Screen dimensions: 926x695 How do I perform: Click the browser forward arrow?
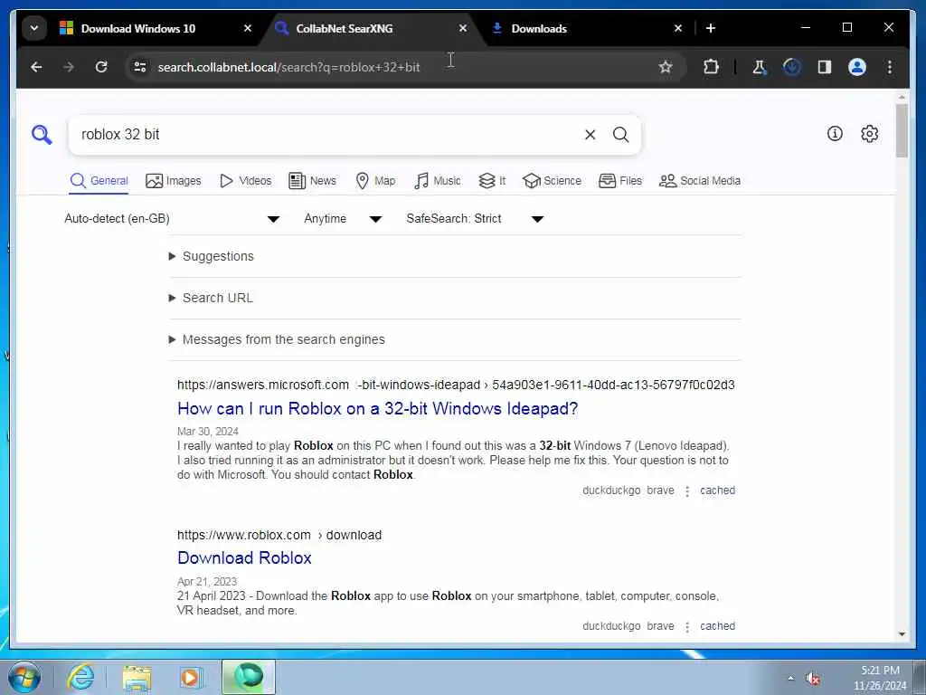[x=69, y=67]
